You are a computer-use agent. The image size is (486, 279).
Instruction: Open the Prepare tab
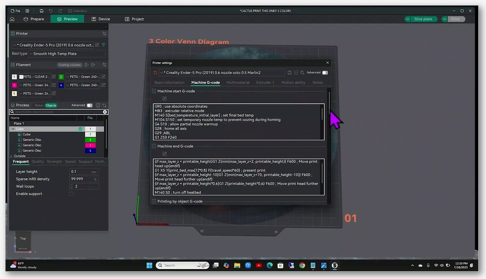click(34, 19)
